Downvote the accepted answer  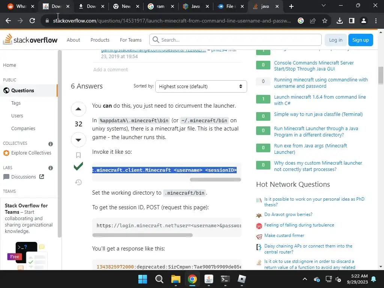click(78, 140)
